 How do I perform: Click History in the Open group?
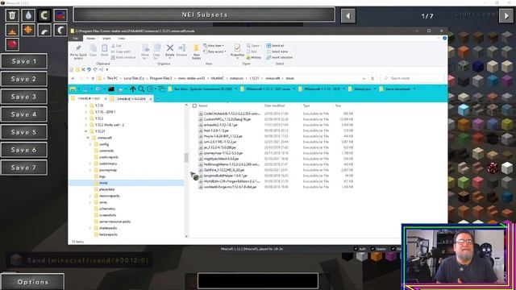[254, 57]
